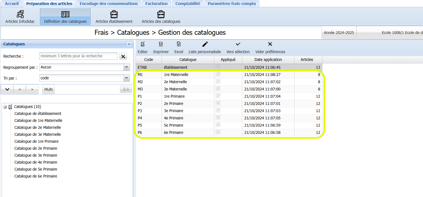
Task: Open Articles des catalogues icon
Action: coord(161,14)
